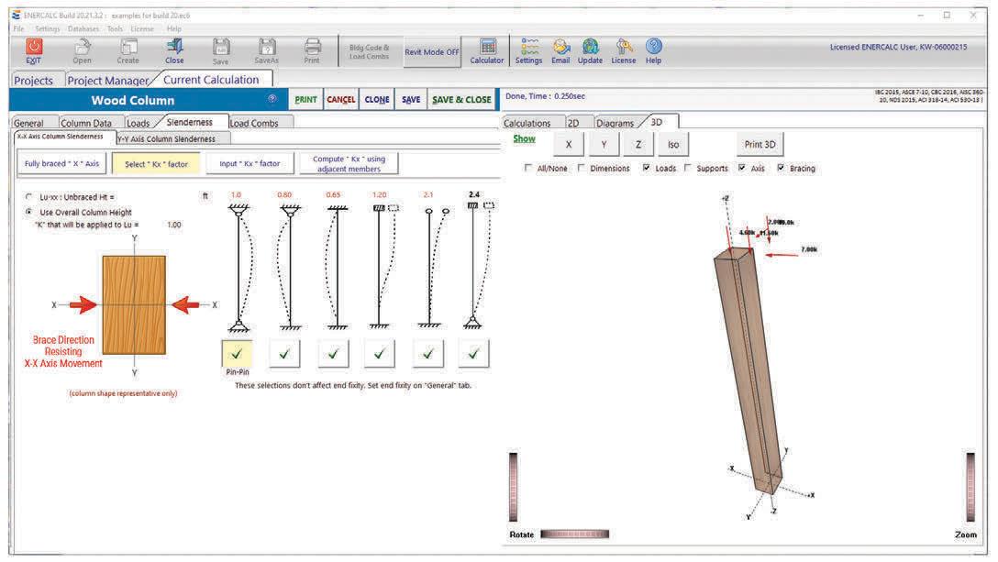This screenshot has width=998, height=562.
Task: Click the SAVE button
Action: click(x=411, y=100)
